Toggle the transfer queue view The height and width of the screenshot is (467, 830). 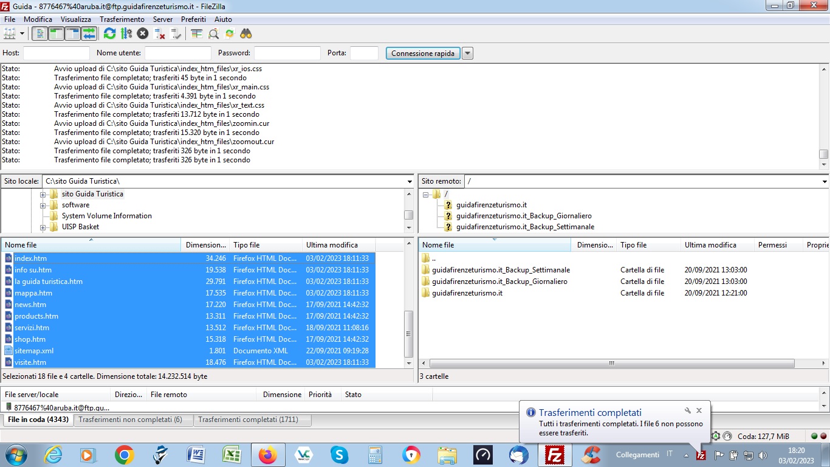pyautogui.click(x=89, y=33)
